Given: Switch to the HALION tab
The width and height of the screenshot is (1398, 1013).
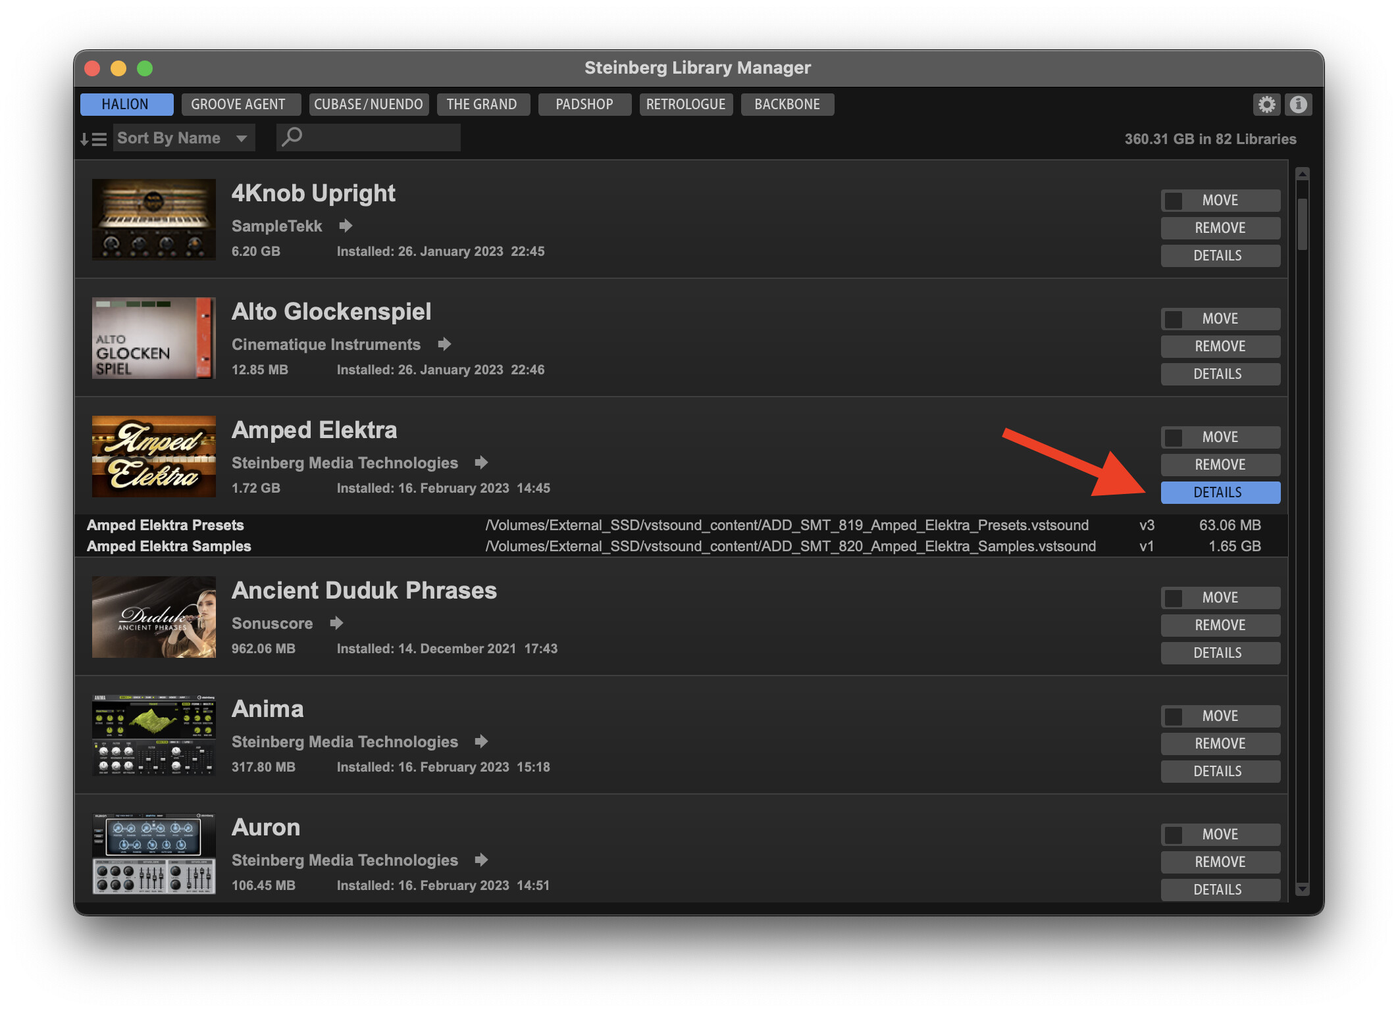Looking at the screenshot, I should coord(126,105).
